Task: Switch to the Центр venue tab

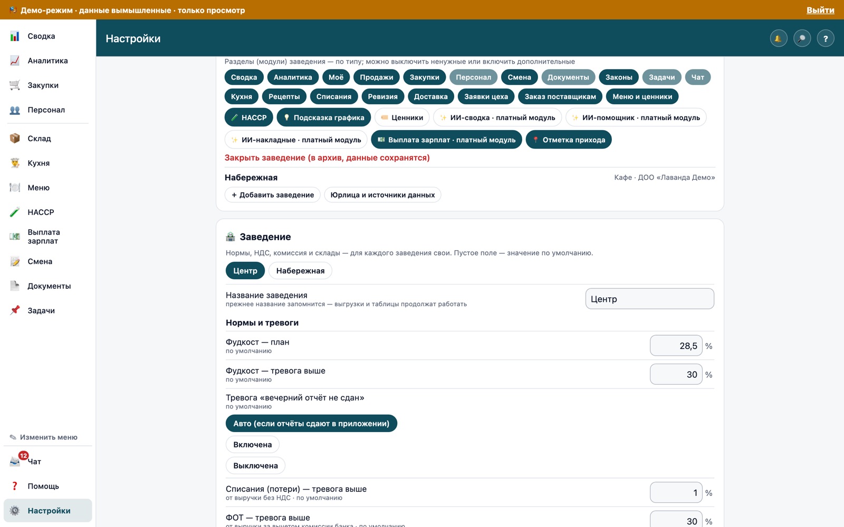Action: pyautogui.click(x=245, y=271)
